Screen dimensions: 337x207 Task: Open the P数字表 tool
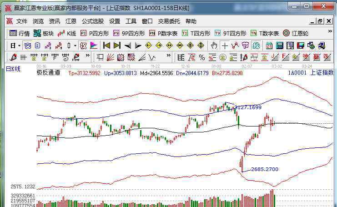(163, 33)
